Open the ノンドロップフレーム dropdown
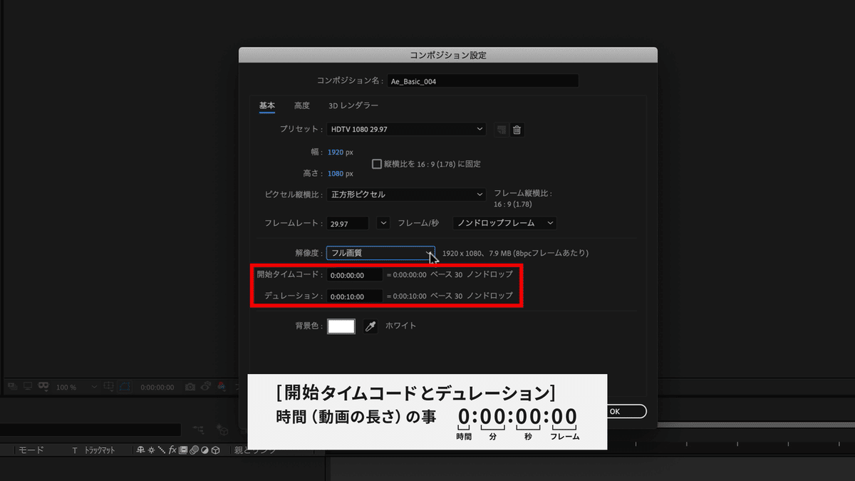Viewport: 855px width, 481px height. (504, 222)
